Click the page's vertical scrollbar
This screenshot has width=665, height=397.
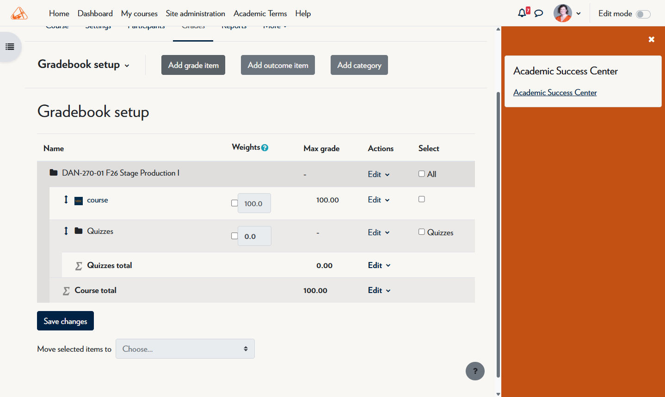498,234
